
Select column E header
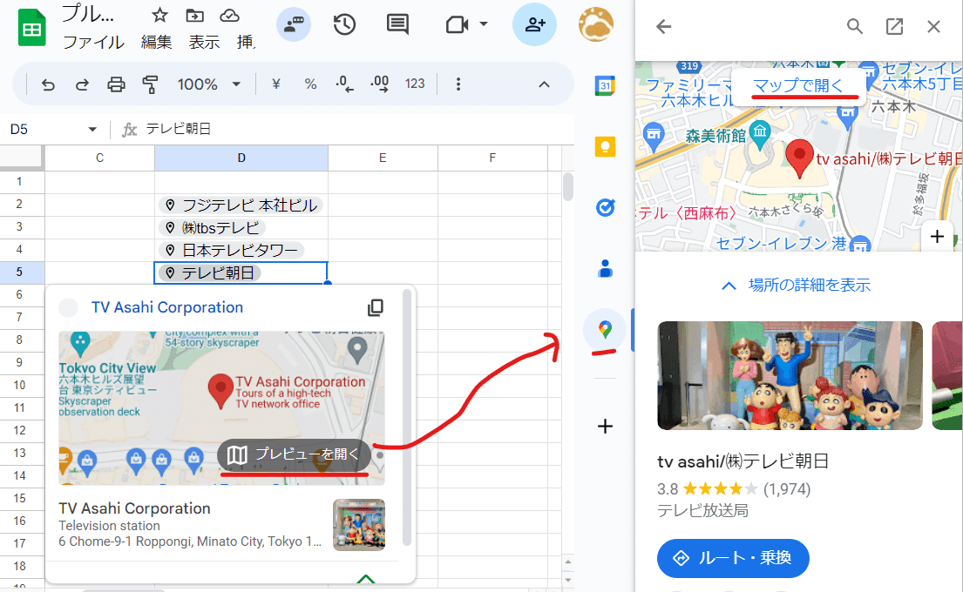[x=383, y=158]
